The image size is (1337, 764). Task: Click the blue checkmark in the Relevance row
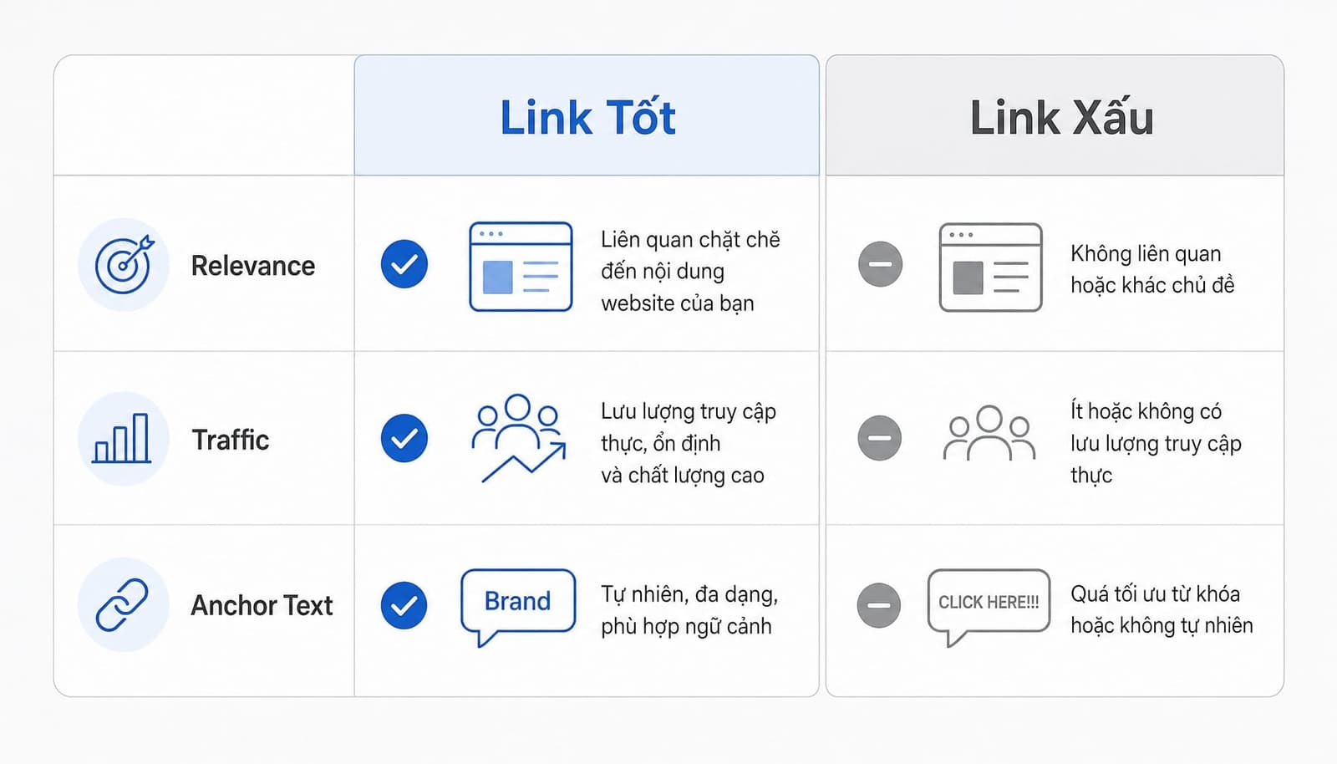404,264
